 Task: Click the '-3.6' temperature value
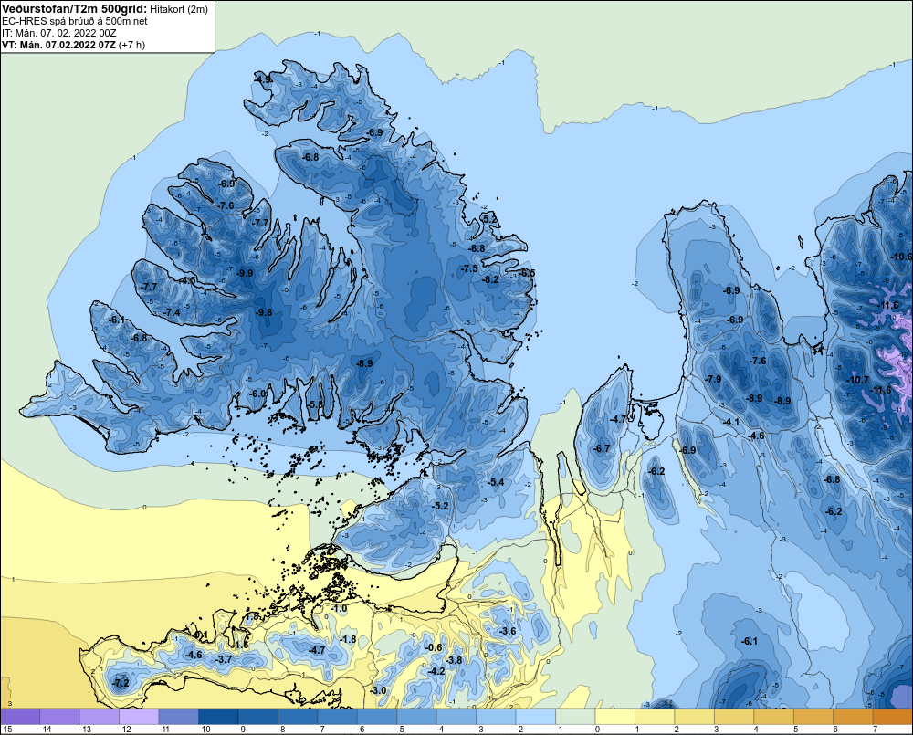pos(508,631)
